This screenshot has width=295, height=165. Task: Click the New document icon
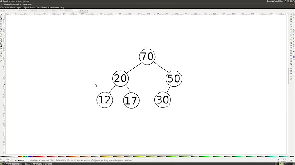pyautogui.click(x=291, y=14)
